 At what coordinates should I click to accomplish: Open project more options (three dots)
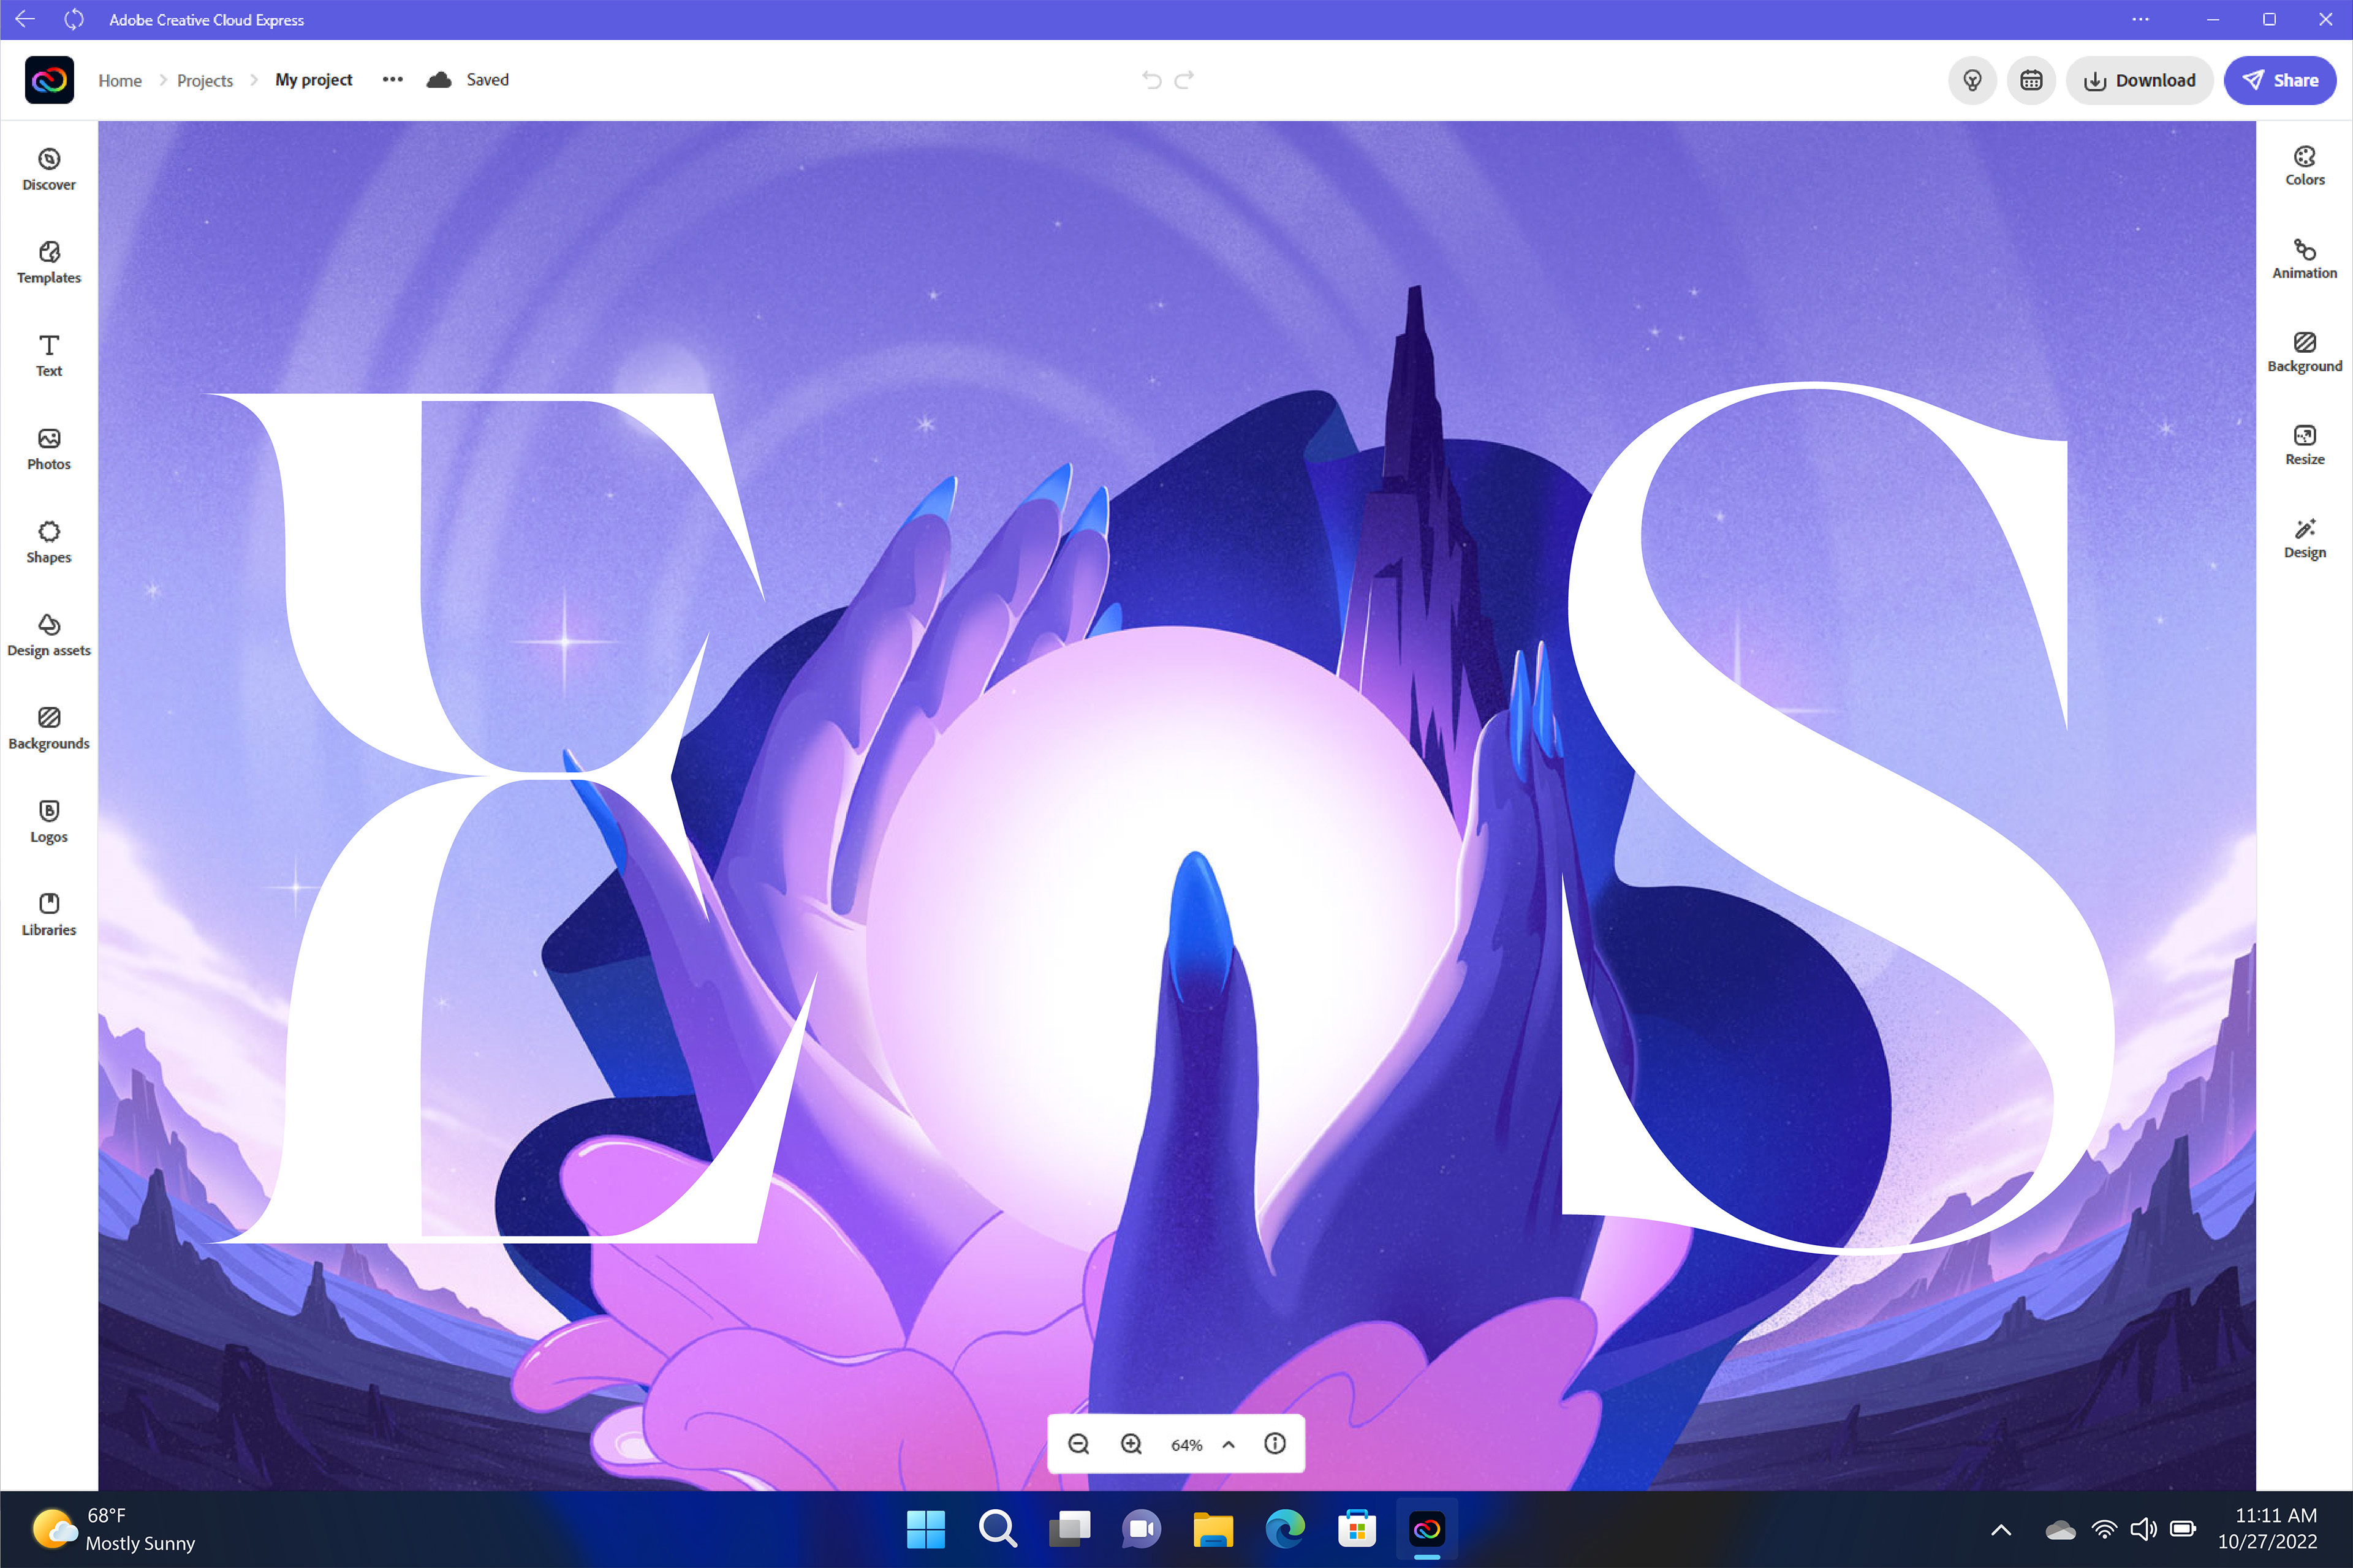pyautogui.click(x=392, y=80)
